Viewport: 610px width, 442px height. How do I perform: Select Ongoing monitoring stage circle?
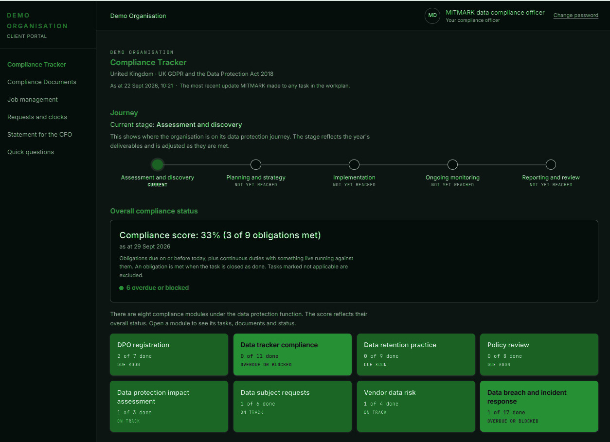click(452, 164)
